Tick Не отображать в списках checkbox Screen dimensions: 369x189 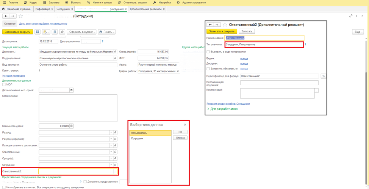pyautogui.click(x=4, y=187)
